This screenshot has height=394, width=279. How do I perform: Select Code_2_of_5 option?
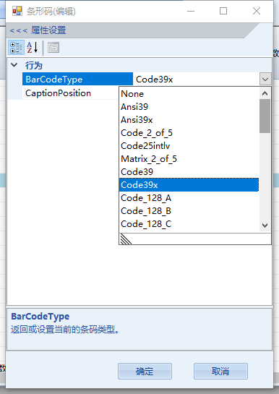tap(189, 133)
